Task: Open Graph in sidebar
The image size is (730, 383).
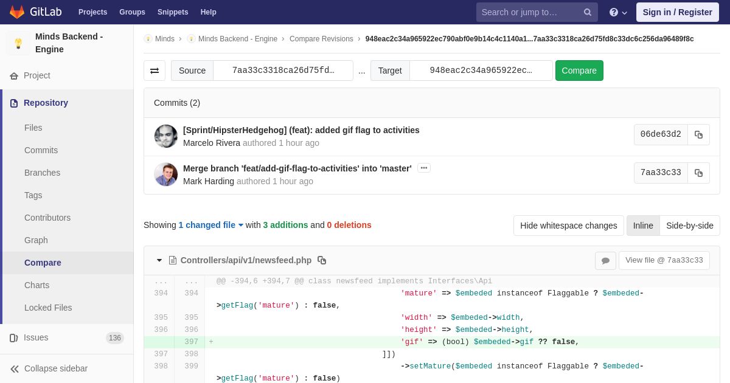Action: (x=36, y=240)
